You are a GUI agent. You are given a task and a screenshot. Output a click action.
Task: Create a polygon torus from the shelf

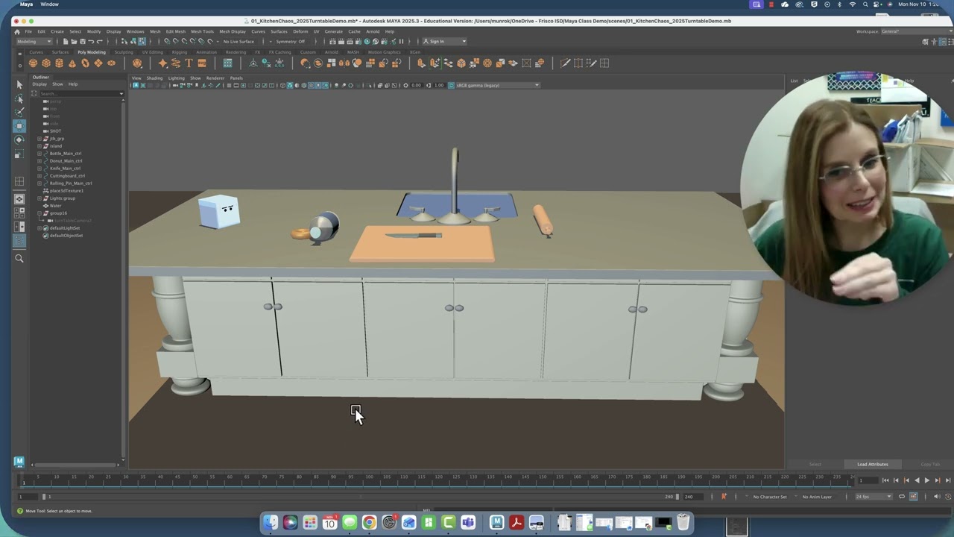click(x=85, y=63)
